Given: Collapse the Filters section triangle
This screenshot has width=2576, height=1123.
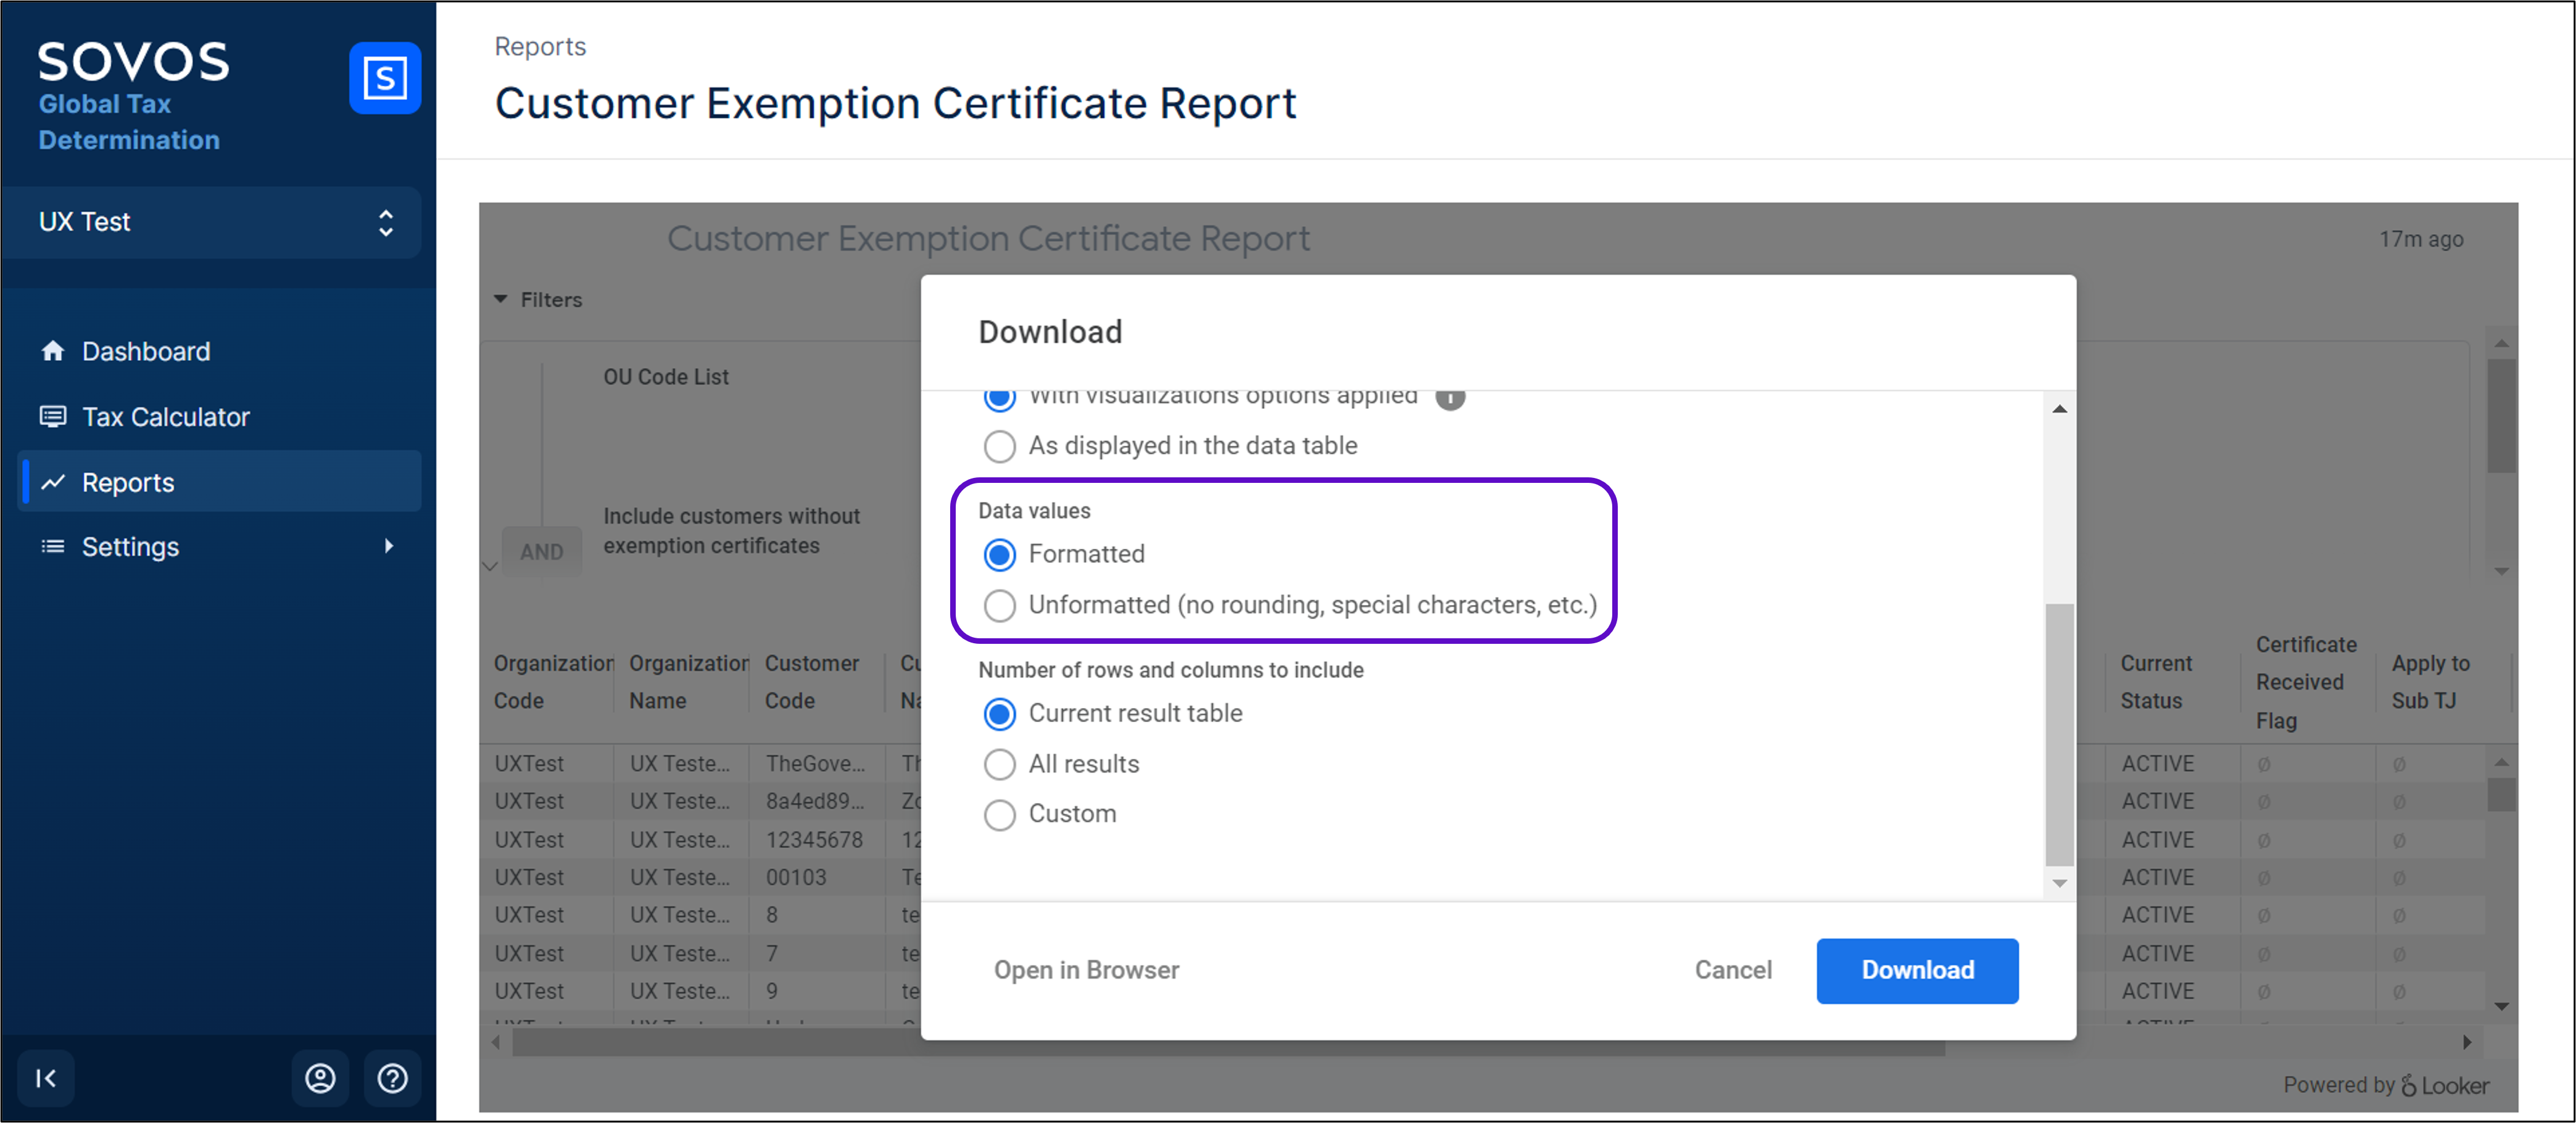Looking at the screenshot, I should tap(501, 300).
